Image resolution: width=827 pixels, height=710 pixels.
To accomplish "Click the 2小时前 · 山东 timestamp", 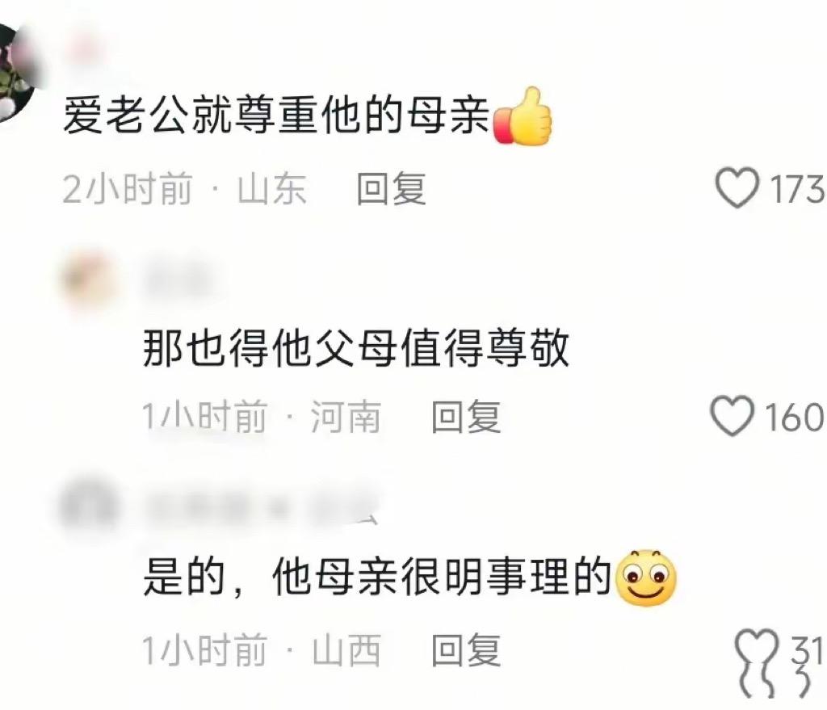I will coord(185,189).
